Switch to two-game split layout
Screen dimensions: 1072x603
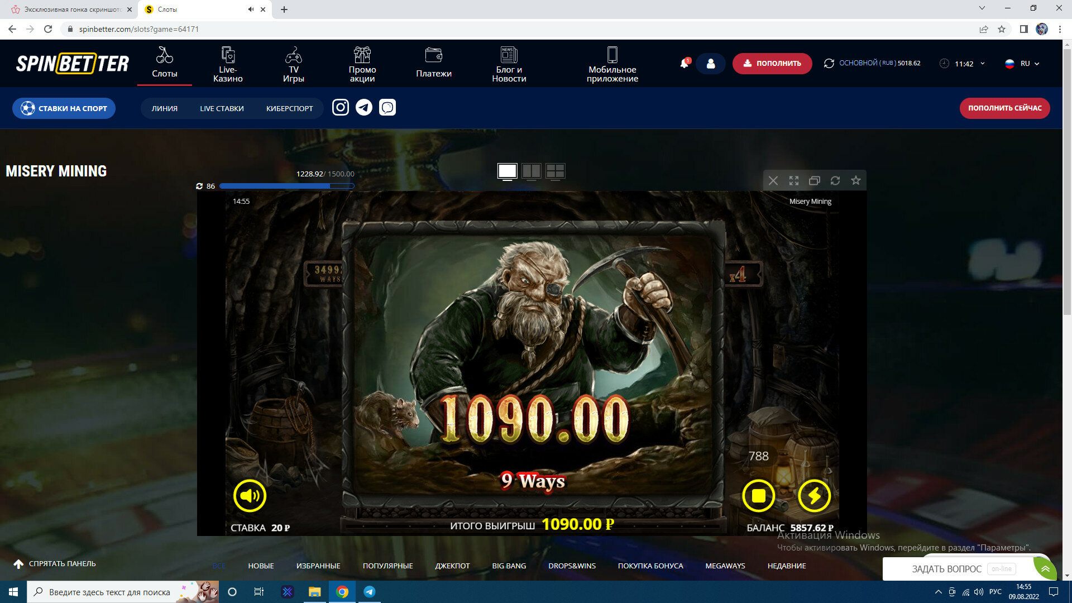coord(531,171)
